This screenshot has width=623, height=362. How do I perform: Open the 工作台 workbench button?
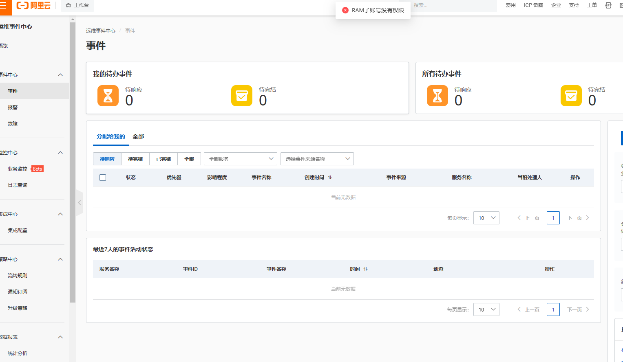pos(77,5)
